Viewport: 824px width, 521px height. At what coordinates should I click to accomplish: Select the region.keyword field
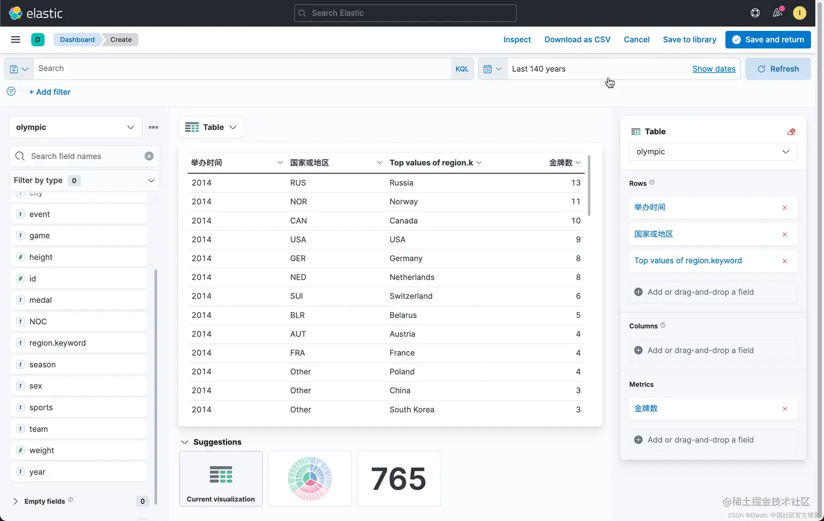79,343
